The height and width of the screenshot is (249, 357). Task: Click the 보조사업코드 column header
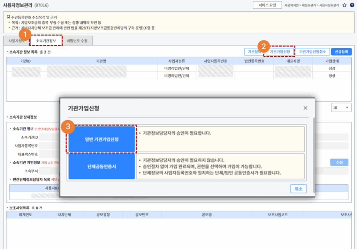tap(278, 215)
